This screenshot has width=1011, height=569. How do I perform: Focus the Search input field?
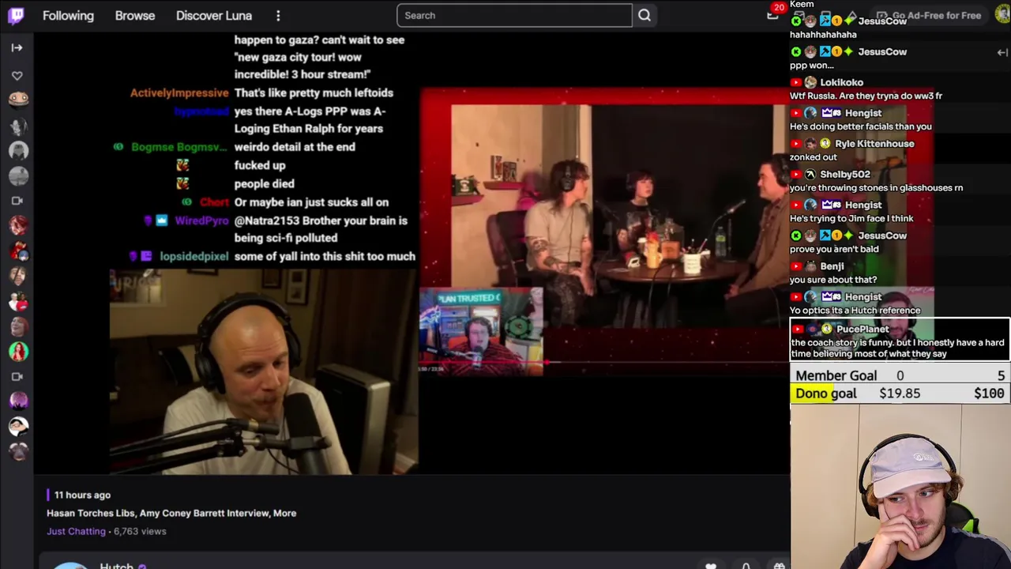(514, 15)
